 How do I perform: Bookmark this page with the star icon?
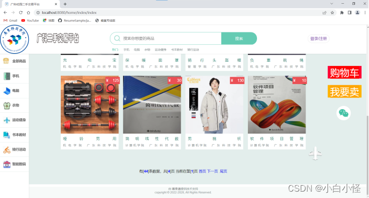click(x=332, y=13)
